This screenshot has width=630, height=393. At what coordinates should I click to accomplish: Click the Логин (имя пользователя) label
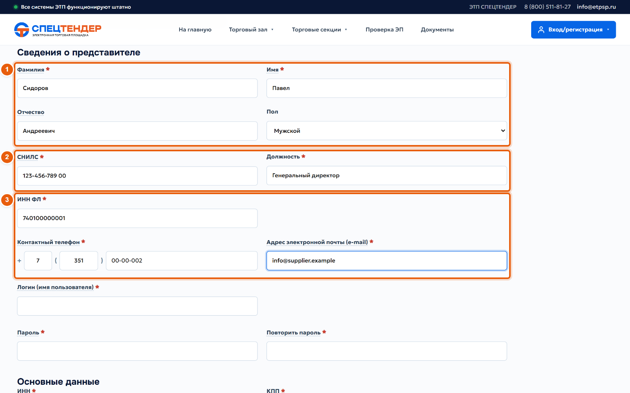click(56, 287)
